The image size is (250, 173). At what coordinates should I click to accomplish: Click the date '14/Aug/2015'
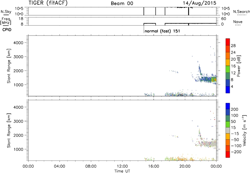coord(199,3)
